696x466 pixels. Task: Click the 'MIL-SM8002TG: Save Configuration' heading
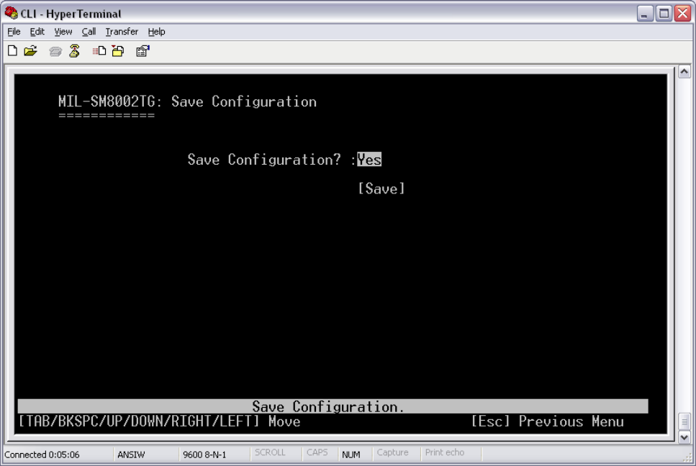point(187,101)
